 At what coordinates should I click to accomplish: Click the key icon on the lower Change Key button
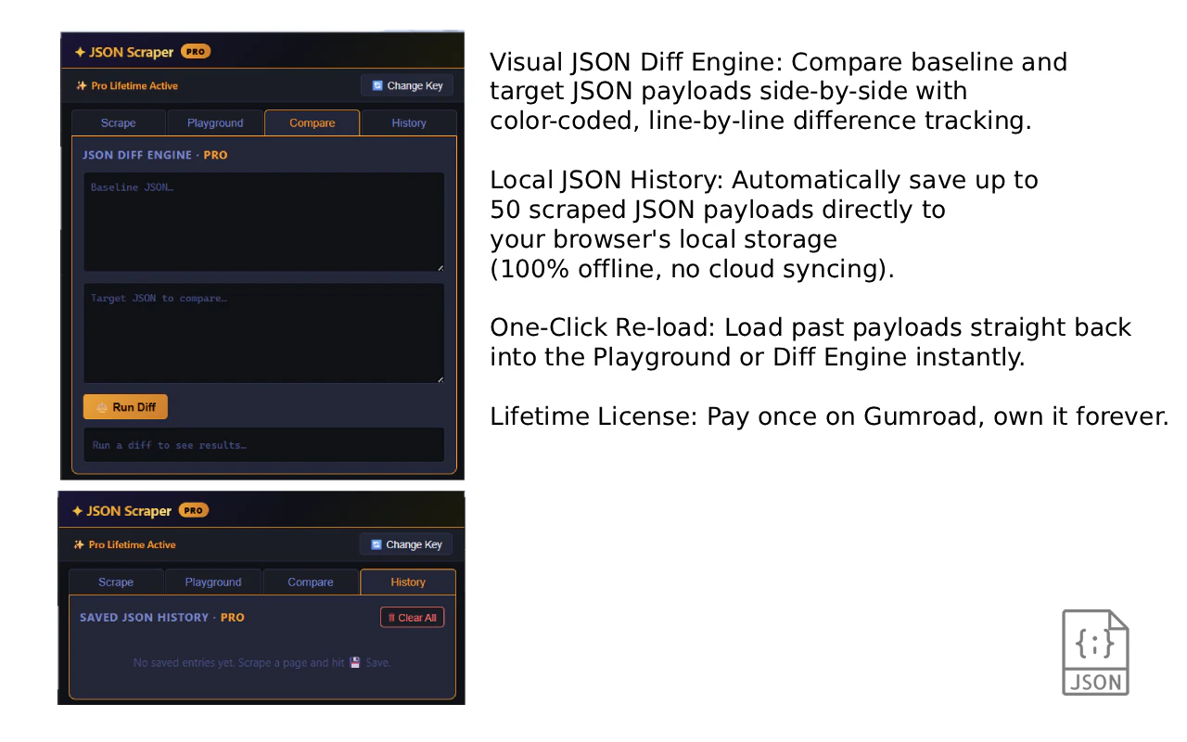[377, 544]
